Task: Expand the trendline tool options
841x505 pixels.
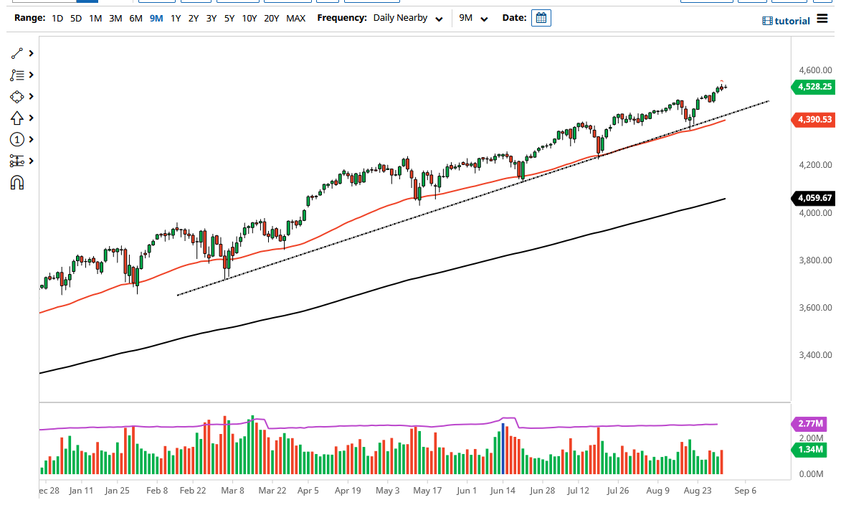Action: pyautogui.click(x=30, y=53)
